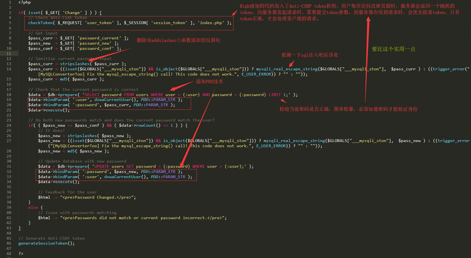The height and width of the screenshot is (258, 471).
Task: Click the 'user_token' string literal
Action: pyautogui.click(x=99, y=23)
